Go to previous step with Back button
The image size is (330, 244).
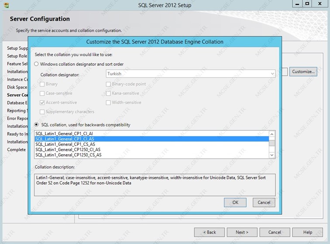tap(210, 232)
